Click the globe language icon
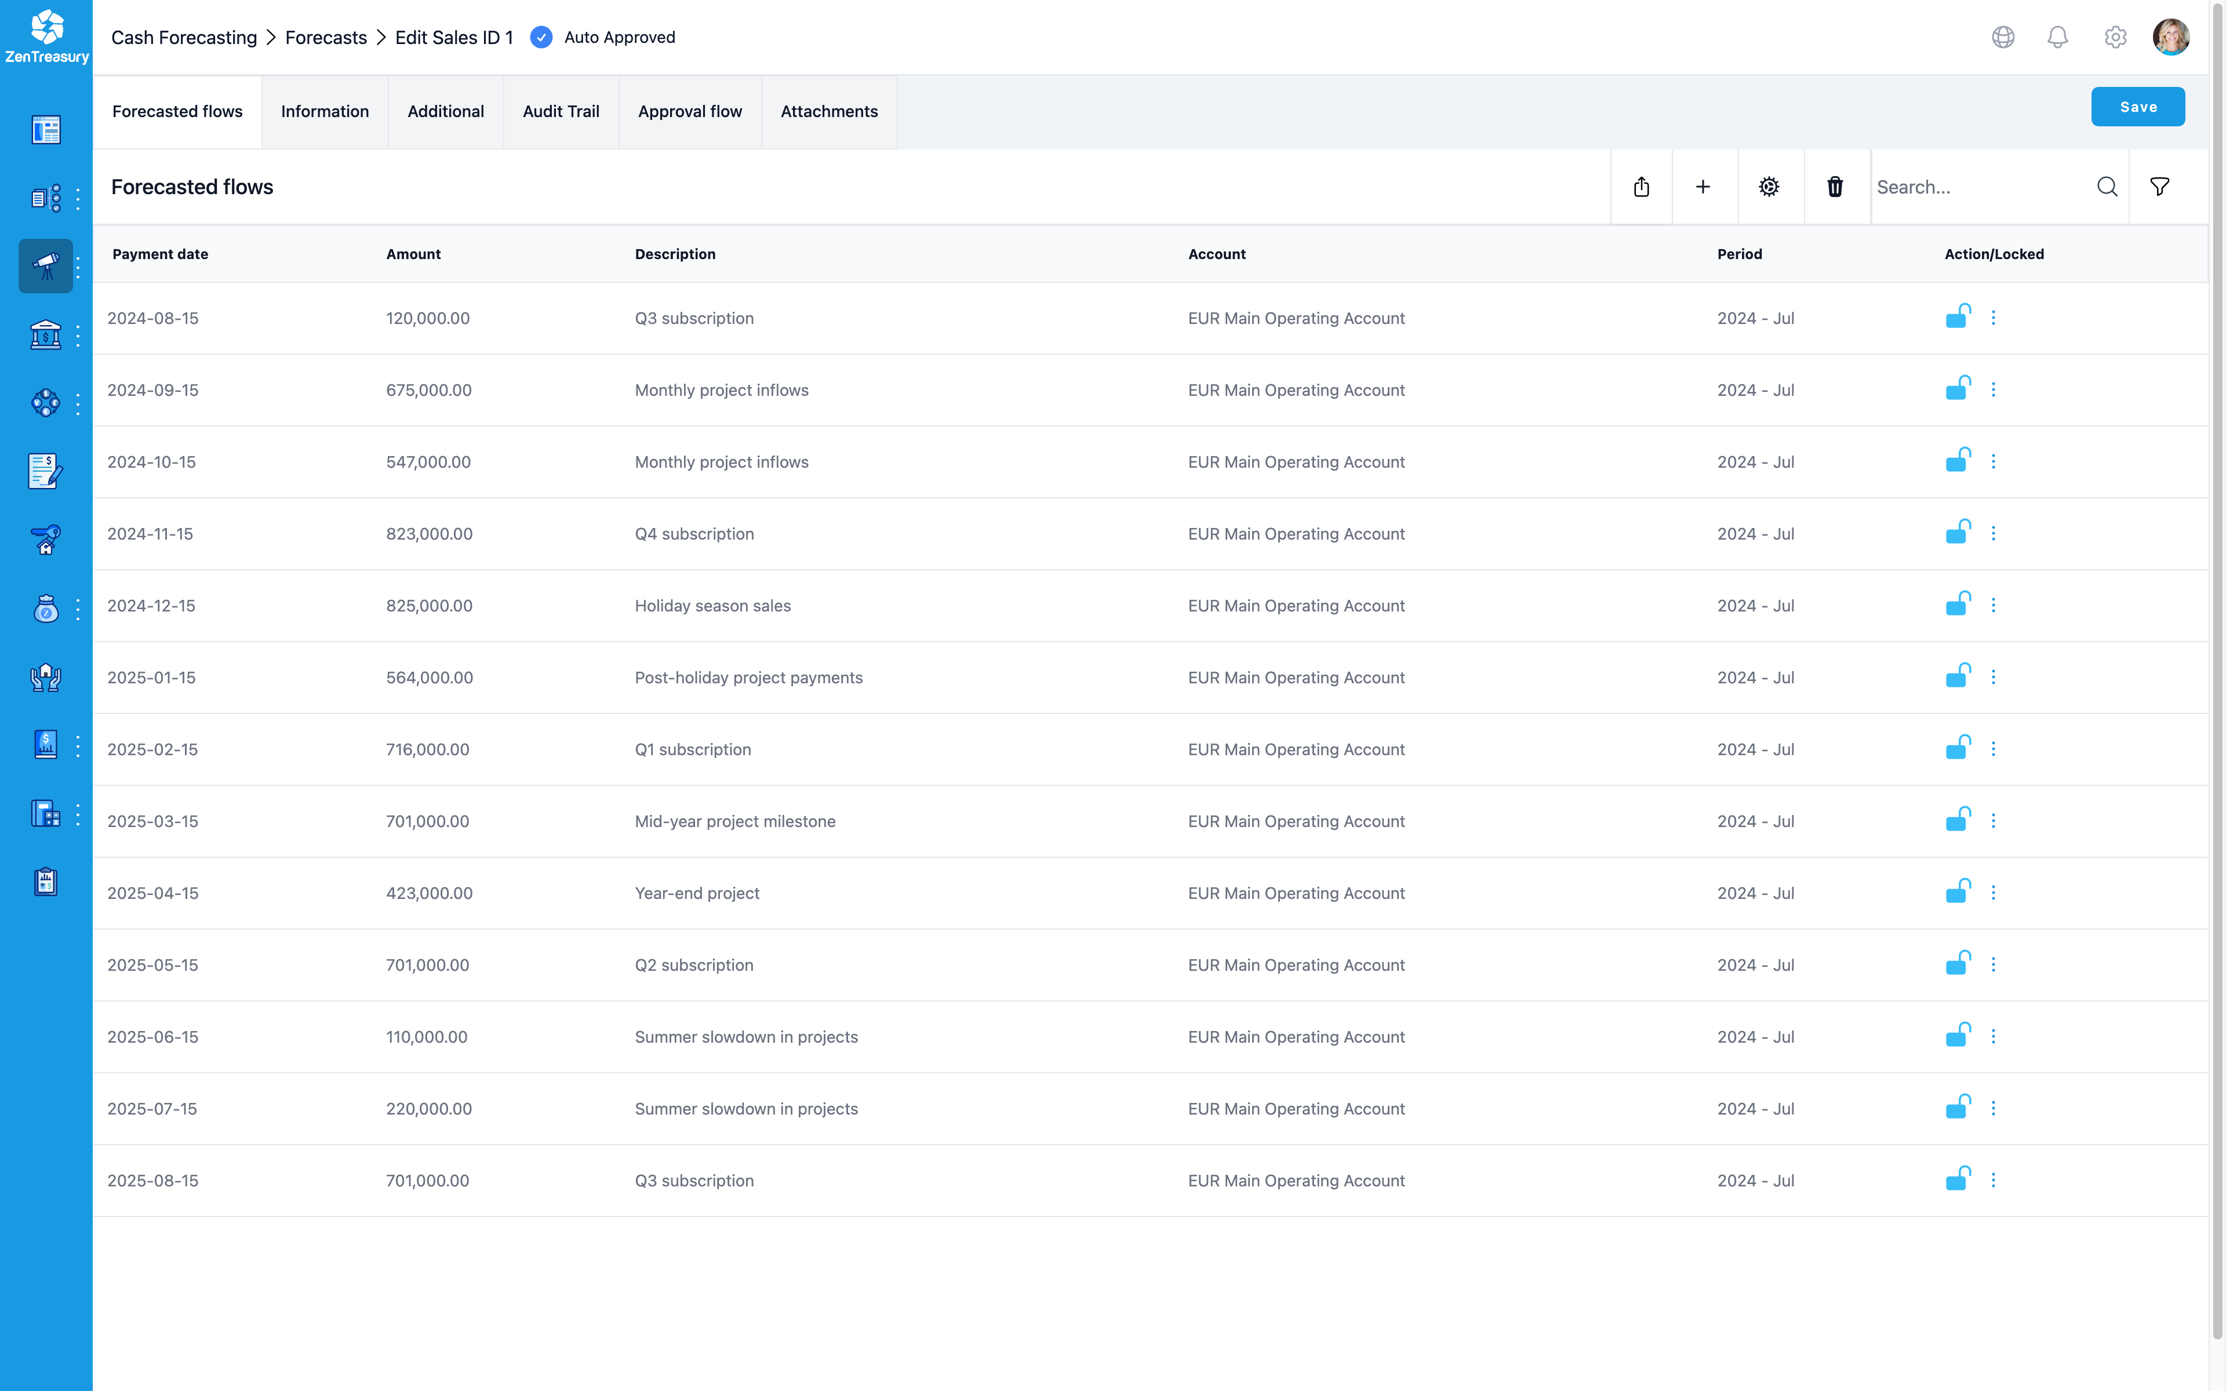This screenshot has width=2226, height=1391. click(x=2003, y=37)
